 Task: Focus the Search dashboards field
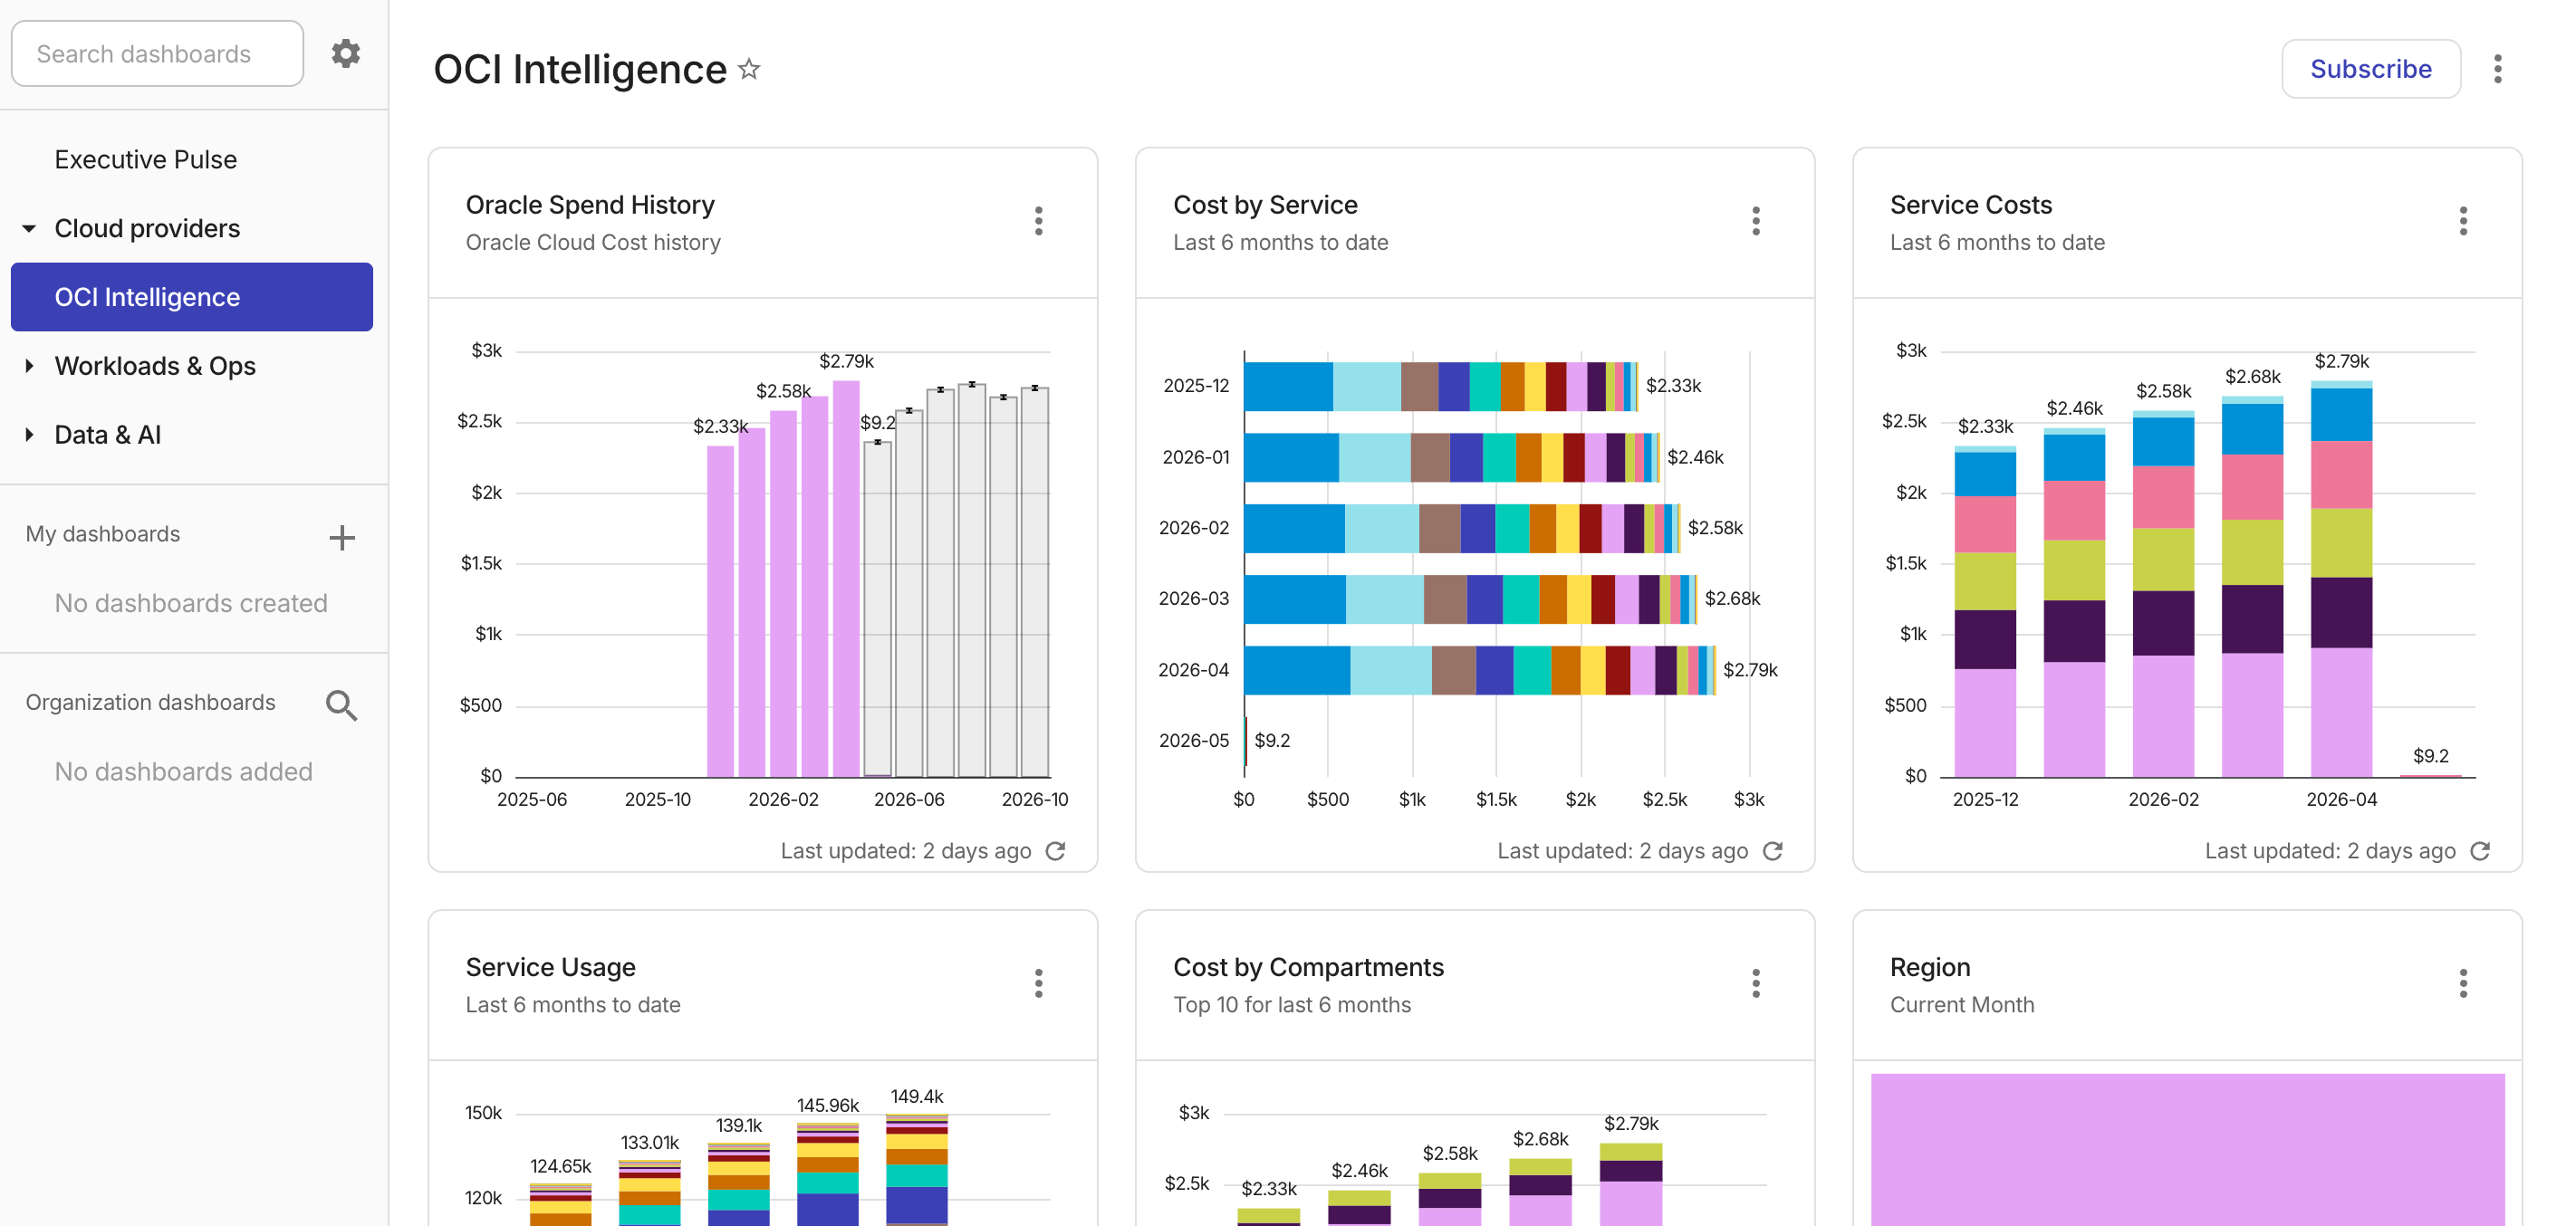pos(157,53)
